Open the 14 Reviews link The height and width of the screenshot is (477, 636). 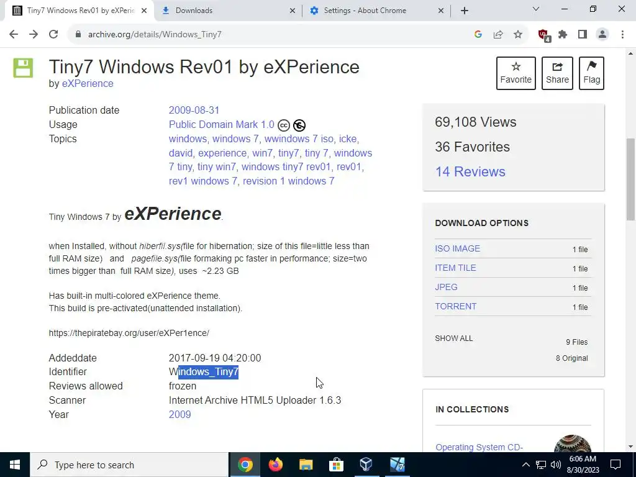click(x=470, y=171)
